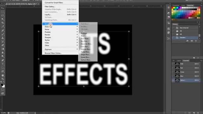This screenshot has height=114, width=203.
Task: Toggle Quick Mask mode icon
Action: point(3,90)
